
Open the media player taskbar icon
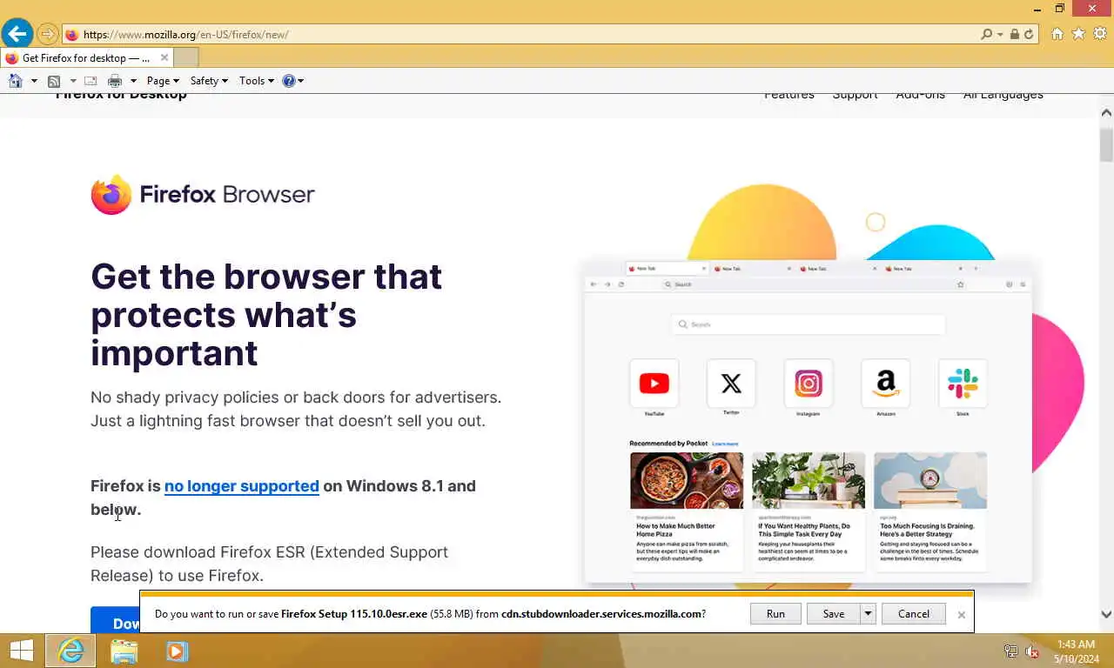(x=177, y=651)
